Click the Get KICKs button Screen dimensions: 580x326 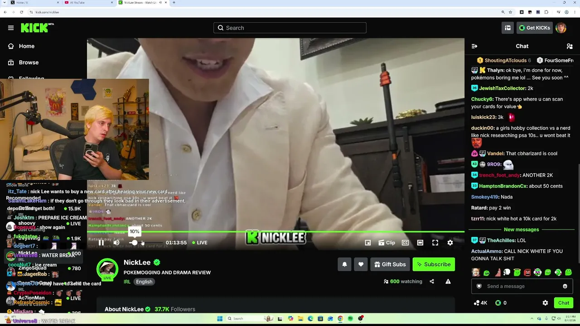(535, 28)
